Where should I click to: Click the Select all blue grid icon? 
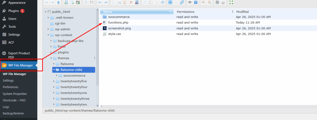170,2
